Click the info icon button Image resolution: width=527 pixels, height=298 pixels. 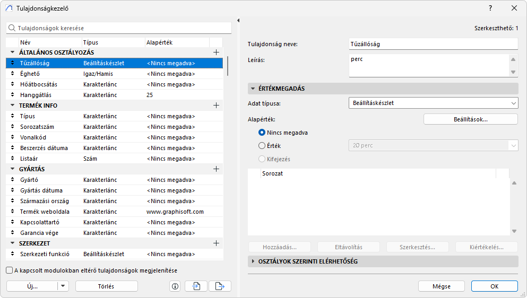[175, 286]
